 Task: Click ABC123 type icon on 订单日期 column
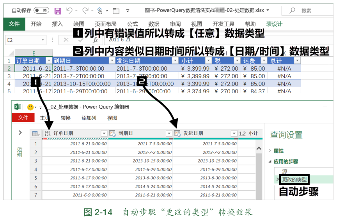pos(48,134)
